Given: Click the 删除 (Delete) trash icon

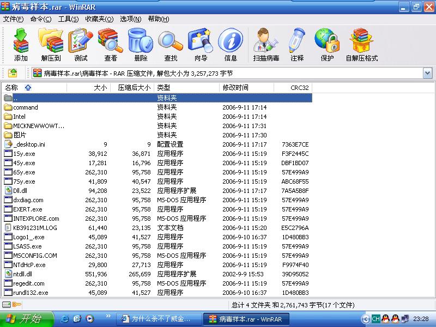Looking at the screenshot, I should point(141,40).
